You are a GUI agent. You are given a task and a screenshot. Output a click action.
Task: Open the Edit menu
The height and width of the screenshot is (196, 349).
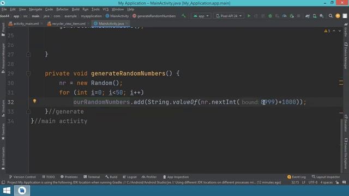coord(13,9)
